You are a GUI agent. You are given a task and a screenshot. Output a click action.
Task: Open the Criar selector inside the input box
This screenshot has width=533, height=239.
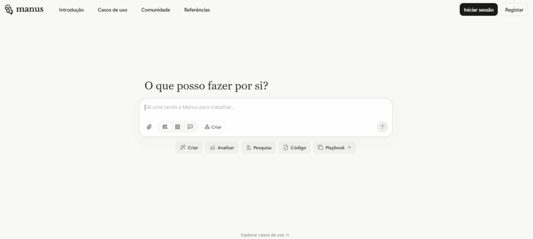[213, 127]
